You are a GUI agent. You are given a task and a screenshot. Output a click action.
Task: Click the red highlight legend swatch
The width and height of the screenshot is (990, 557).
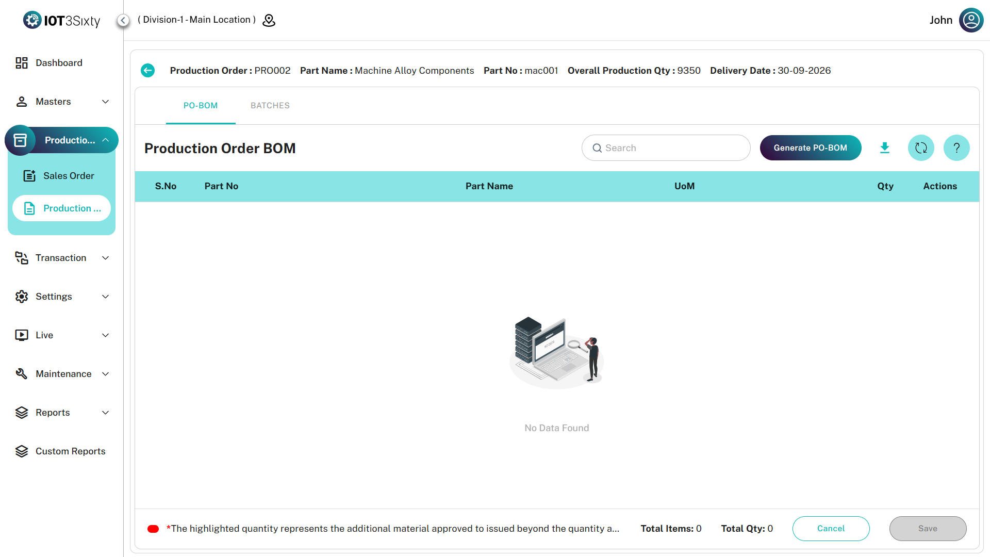click(x=153, y=529)
